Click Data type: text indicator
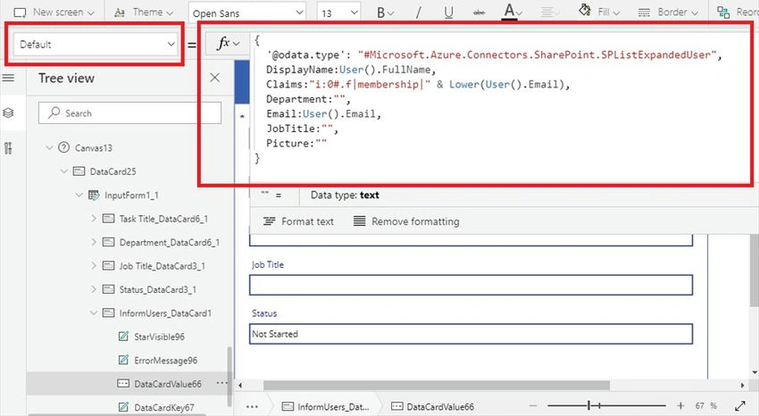This screenshot has width=759, height=416. [345, 195]
